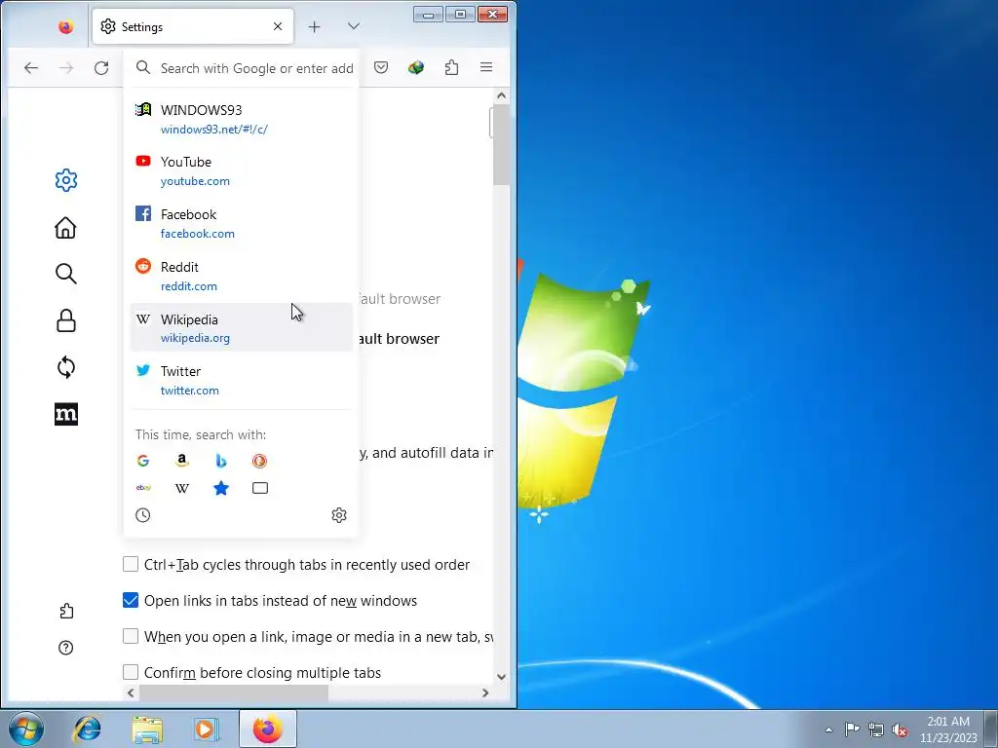
Task: Switch to the Settings tab
Action: coord(193,26)
